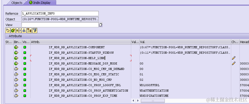
Task: Click the hierarchy tree toolbar icon
Action: (29, 30)
